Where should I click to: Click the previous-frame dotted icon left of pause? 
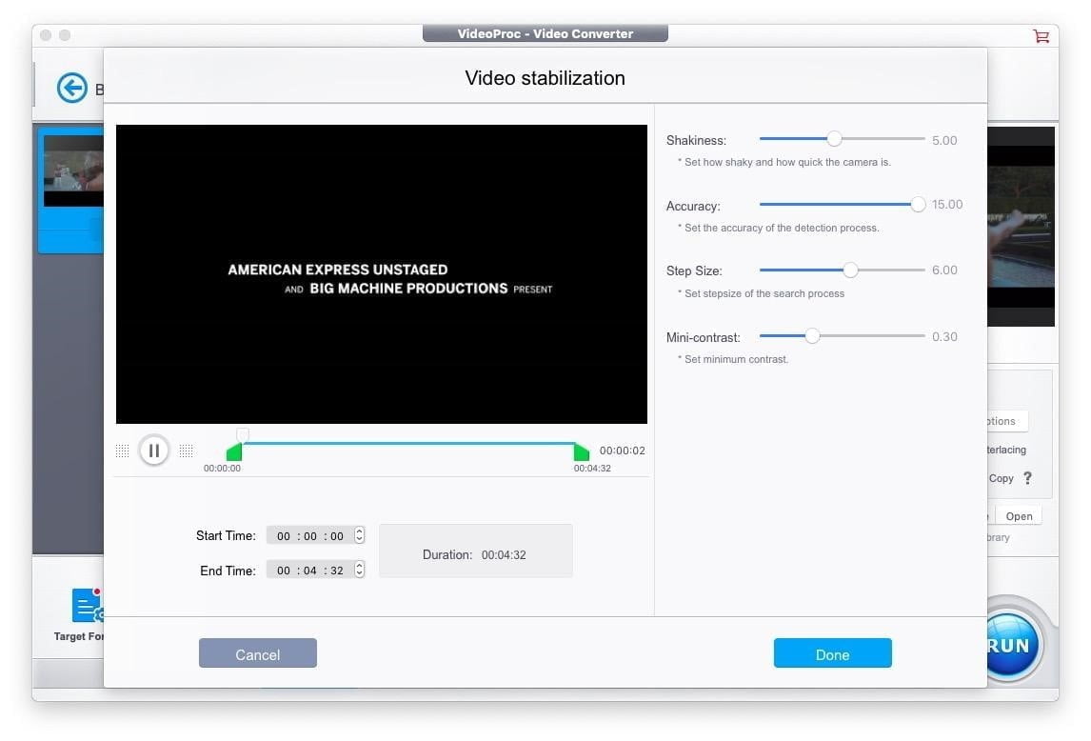122,451
